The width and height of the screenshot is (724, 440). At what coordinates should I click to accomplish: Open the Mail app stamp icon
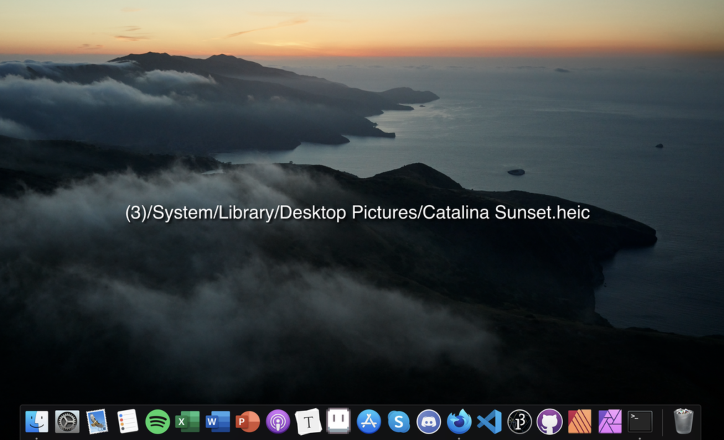tap(97, 421)
